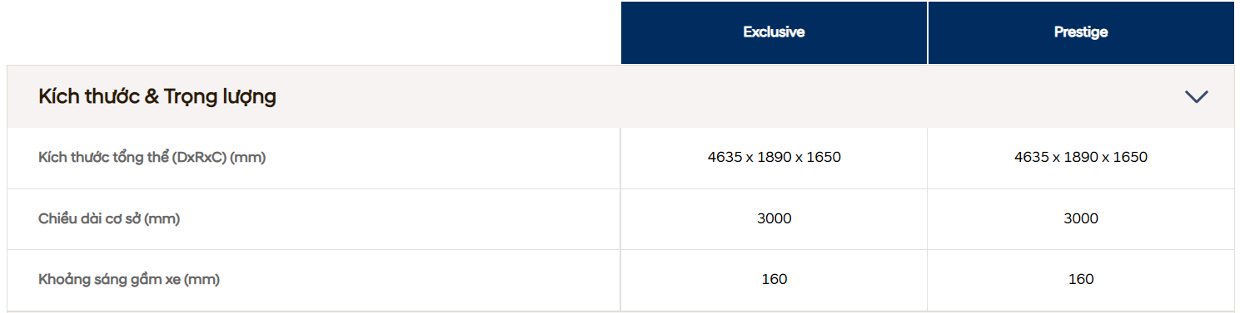Click the Chiều dài cơ sở (mm) label

[109, 218]
